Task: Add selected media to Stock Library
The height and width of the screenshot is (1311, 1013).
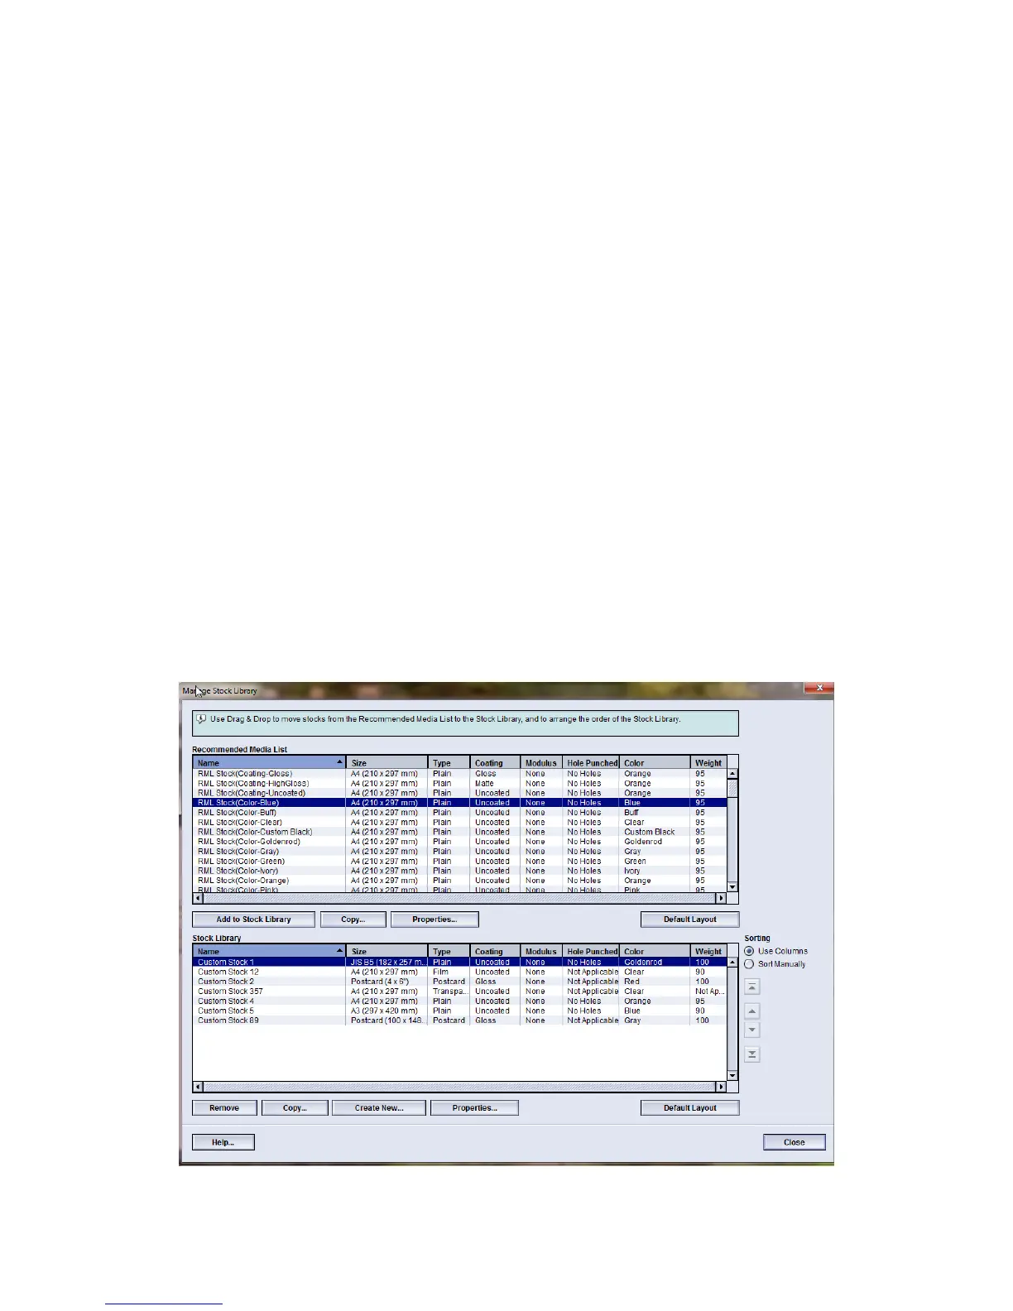Action: (253, 920)
